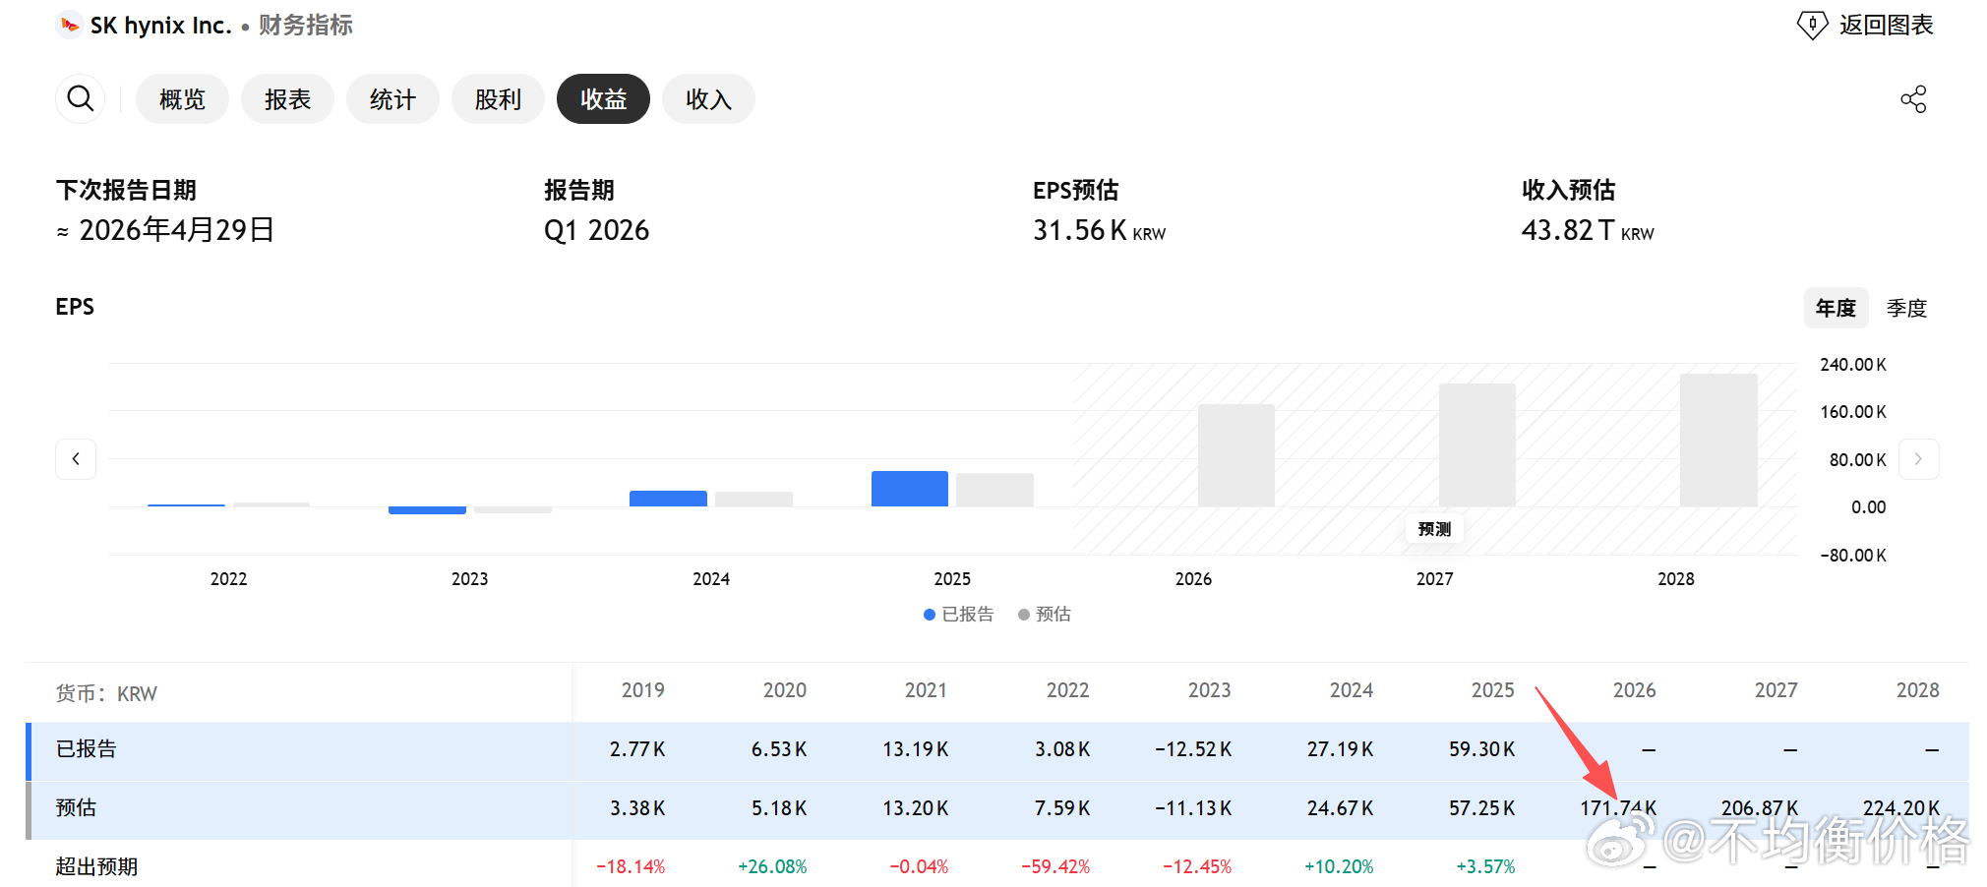Click revenue estimate value 43.82 T

pyautogui.click(x=1568, y=230)
